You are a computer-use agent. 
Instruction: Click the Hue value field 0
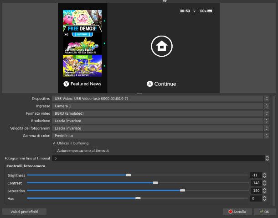[x=256, y=198]
